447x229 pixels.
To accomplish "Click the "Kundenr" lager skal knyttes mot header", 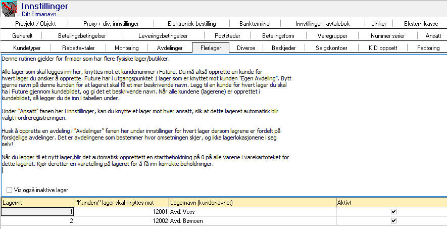I will [x=121, y=203].
